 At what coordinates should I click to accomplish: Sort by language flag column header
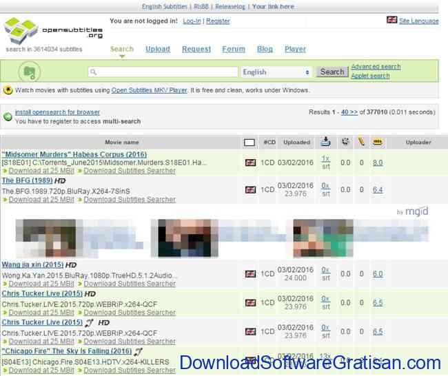(249, 142)
